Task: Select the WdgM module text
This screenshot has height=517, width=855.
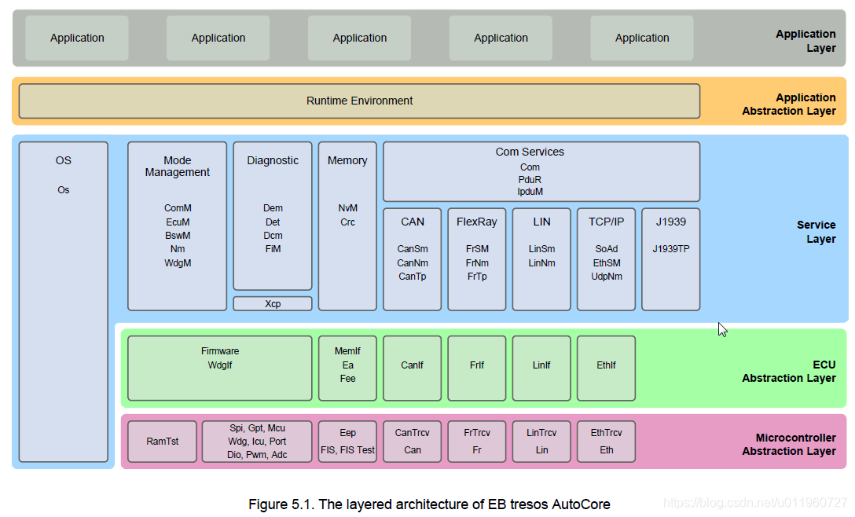Action: (x=178, y=263)
